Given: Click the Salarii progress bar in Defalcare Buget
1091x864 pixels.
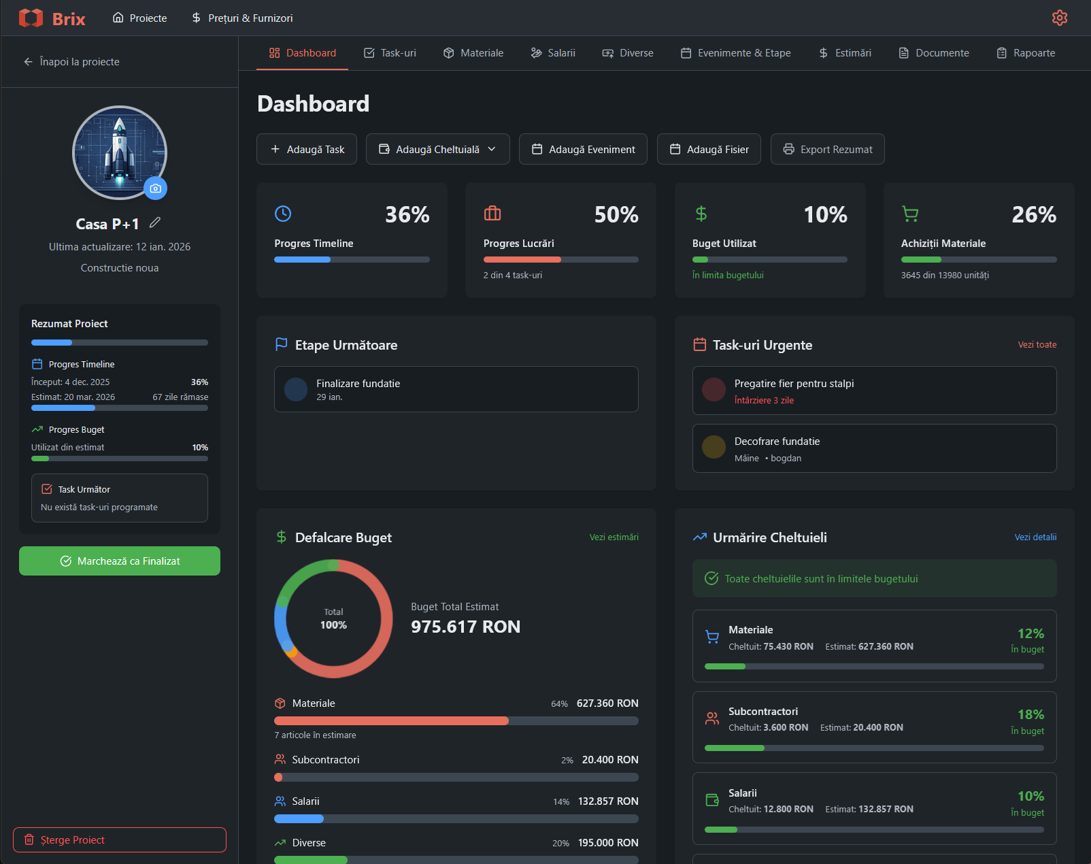Looking at the screenshot, I should point(456,819).
